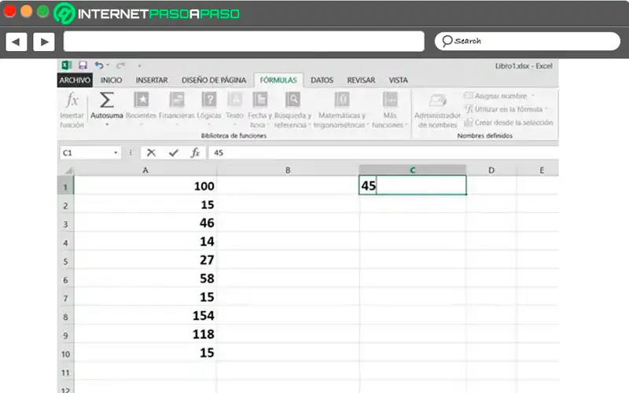
Task: Click the Autosuma sigma icon
Action: [107, 100]
